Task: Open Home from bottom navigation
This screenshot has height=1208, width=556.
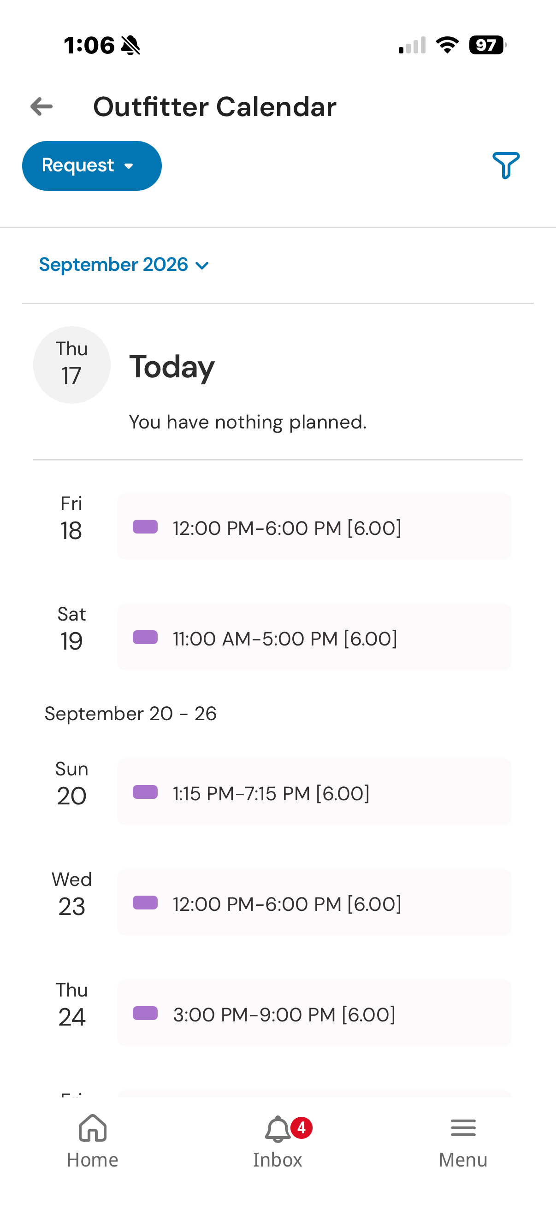Action: point(92,1141)
